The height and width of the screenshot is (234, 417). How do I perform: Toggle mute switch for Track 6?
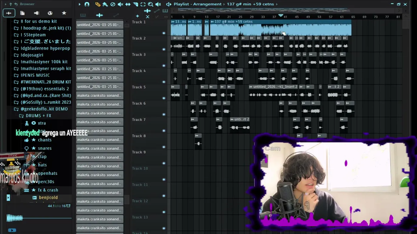[x=164, y=114]
